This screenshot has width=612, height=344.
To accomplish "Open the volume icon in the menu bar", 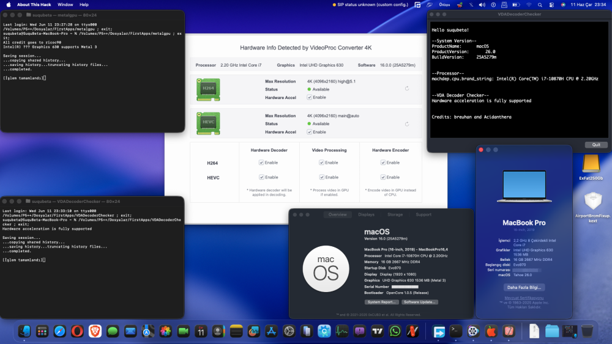I will pyautogui.click(x=482, y=5).
